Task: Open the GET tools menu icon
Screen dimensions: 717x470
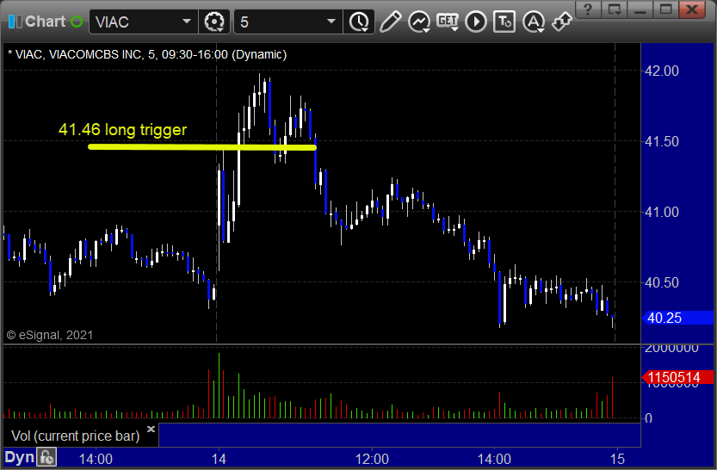Action: click(x=448, y=22)
